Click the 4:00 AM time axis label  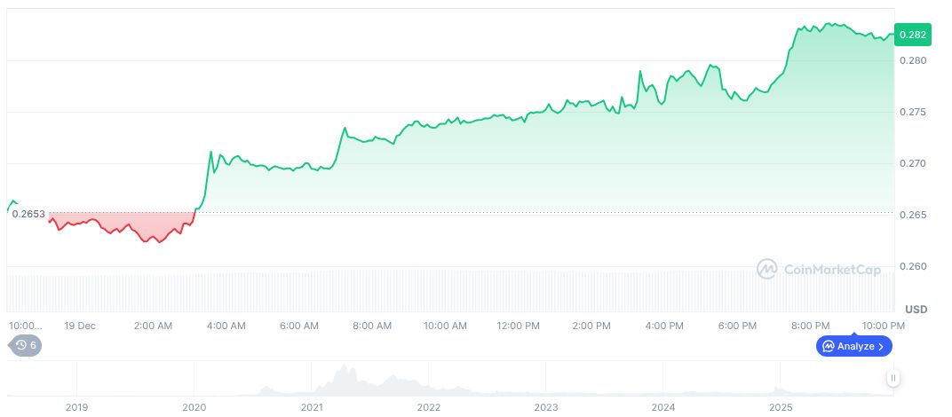tap(226, 326)
